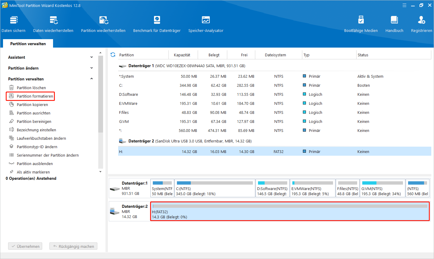Select D:Software(NTFS) block in disk map

click(272, 188)
